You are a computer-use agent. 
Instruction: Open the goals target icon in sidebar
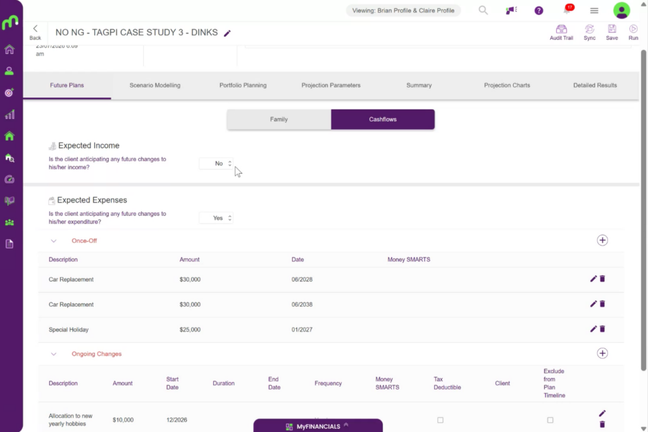point(9,92)
